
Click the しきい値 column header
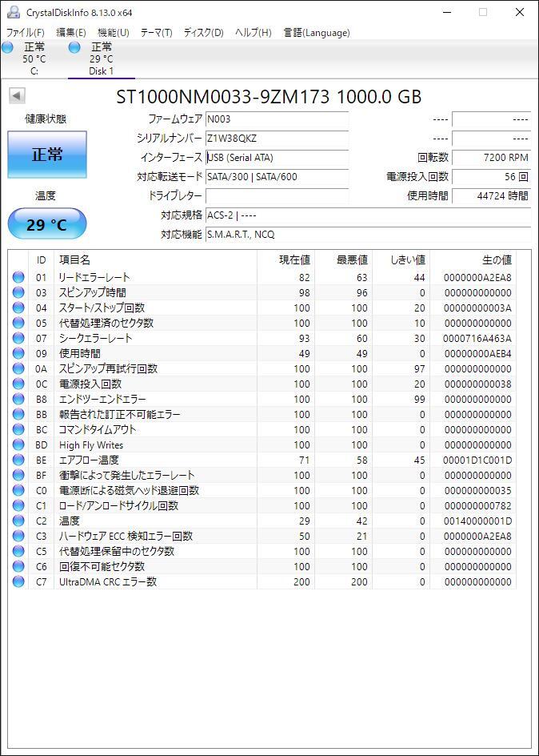click(x=401, y=259)
